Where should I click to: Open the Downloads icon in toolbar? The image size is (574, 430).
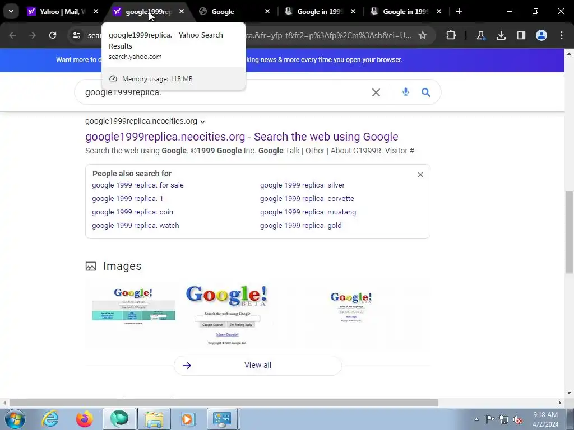tap(501, 35)
